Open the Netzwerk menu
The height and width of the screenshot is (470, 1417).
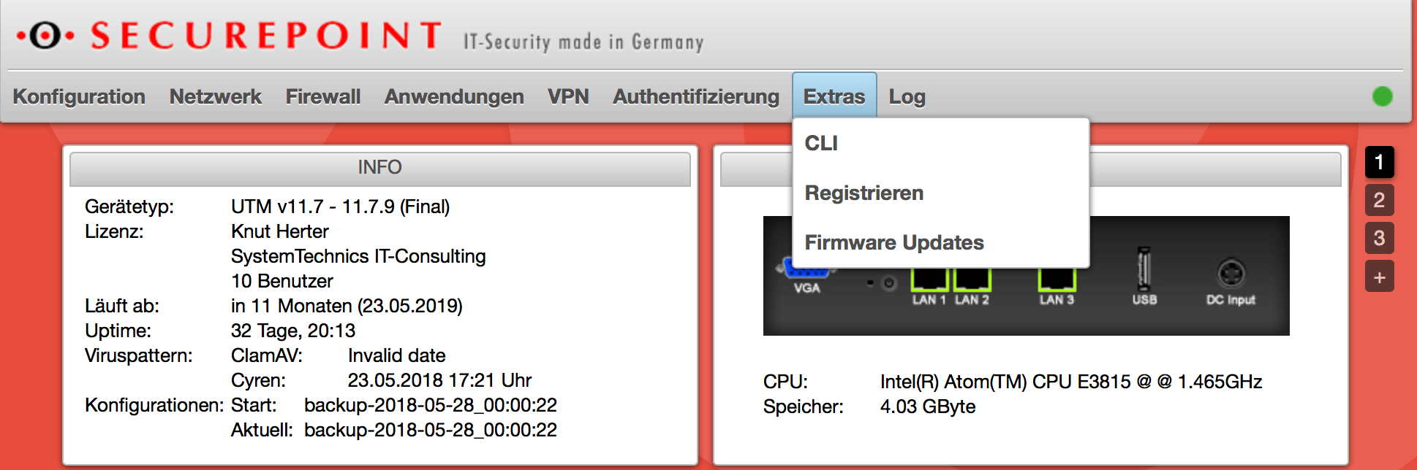214,96
